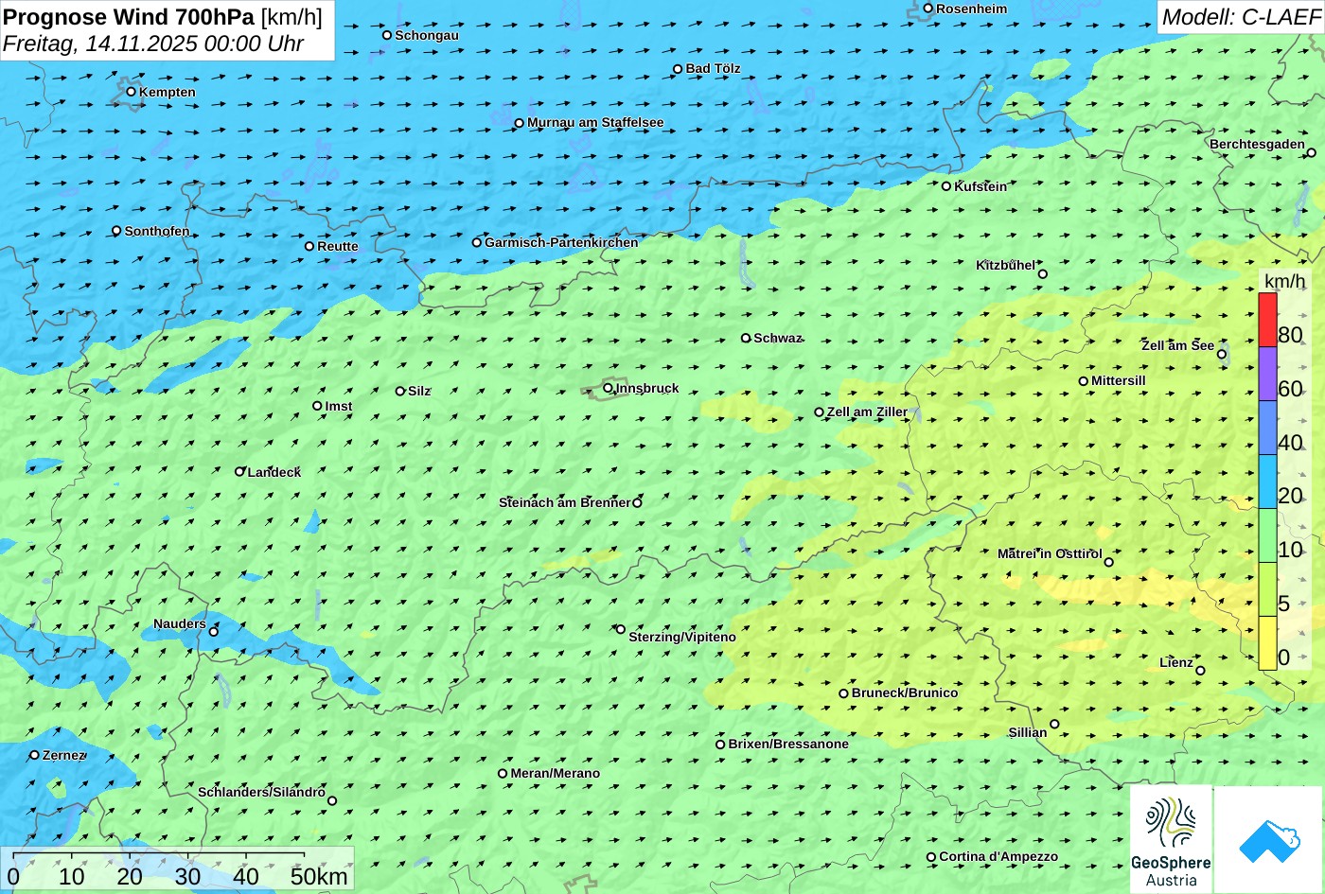Click the Nauders marker circle
Image resolution: width=1325 pixels, height=894 pixels.
tap(214, 632)
